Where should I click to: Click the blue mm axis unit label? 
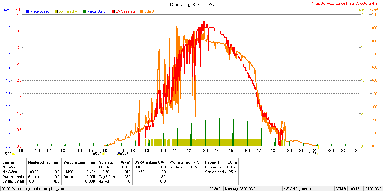click(x=7, y=10)
